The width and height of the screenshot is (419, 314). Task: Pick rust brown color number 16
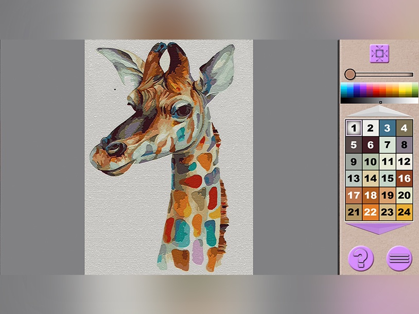pos(404,178)
